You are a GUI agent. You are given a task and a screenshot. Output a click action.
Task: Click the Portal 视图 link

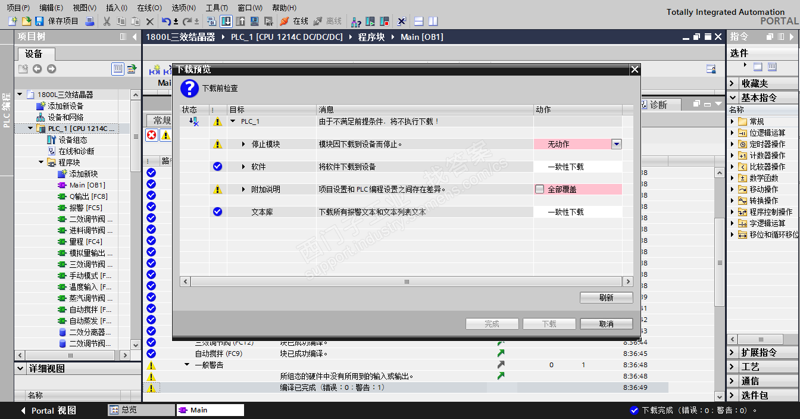(49, 410)
